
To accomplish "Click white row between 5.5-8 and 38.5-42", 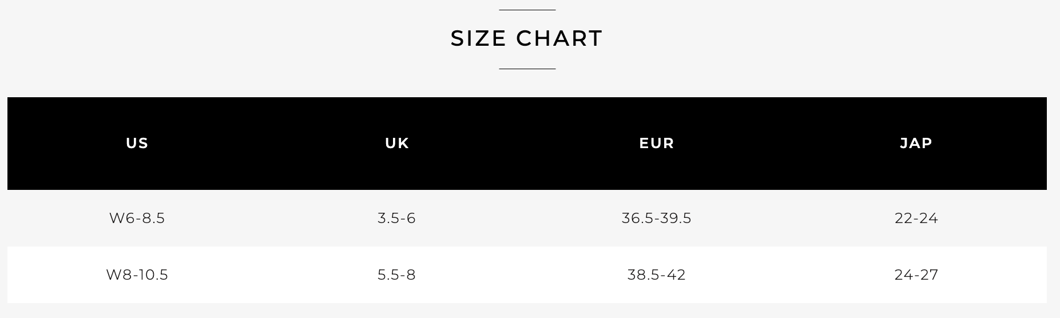I will [522, 275].
